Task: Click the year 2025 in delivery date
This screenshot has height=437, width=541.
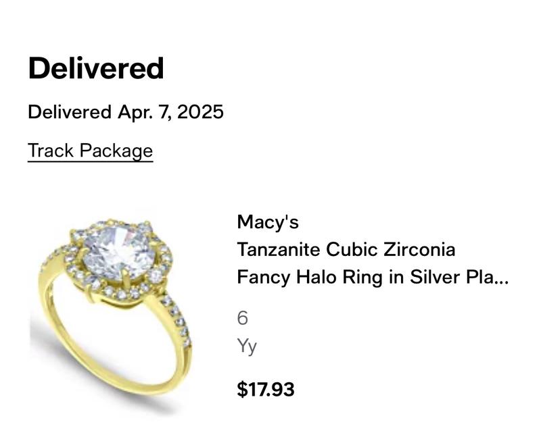Action: tap(200, 112)
